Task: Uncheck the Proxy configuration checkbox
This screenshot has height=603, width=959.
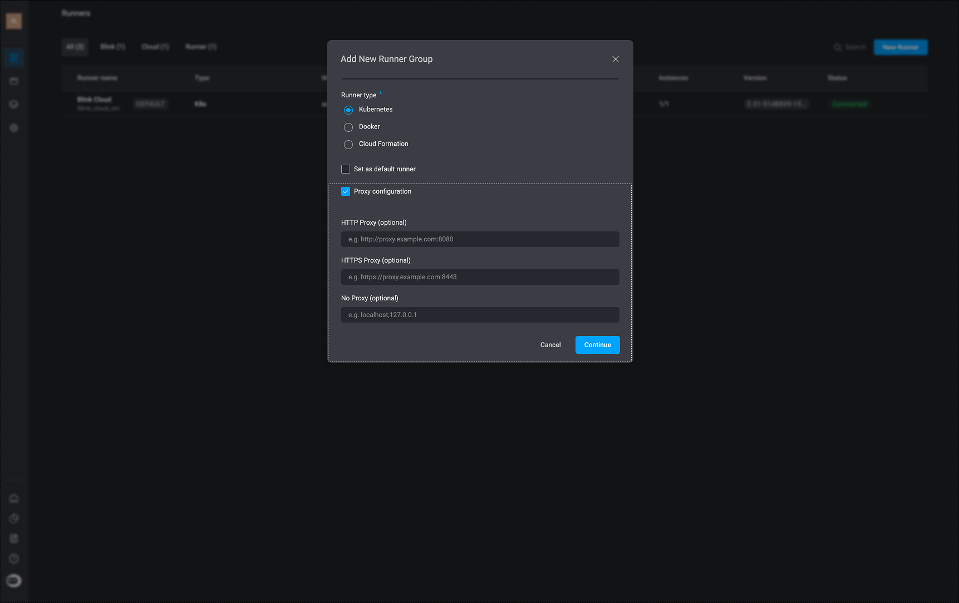Action: pos(346,191)
